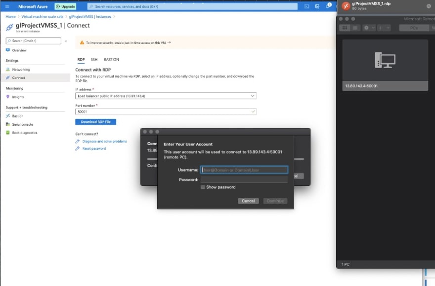This screenshot has width=435, height=286.
Task: Open the add (+) dropdown in Remote Desktop
Action: tap(384, 28)
